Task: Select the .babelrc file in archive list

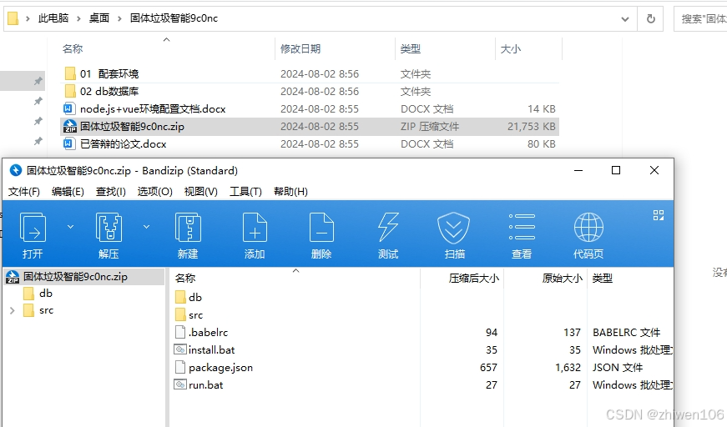Action: click(x=208, y=333)
